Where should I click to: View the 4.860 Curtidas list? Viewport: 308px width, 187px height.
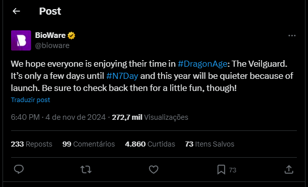(150, 144)
